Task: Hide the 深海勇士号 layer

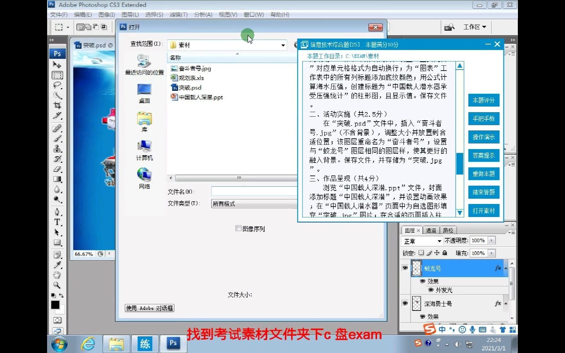Action: click(405, 303)
